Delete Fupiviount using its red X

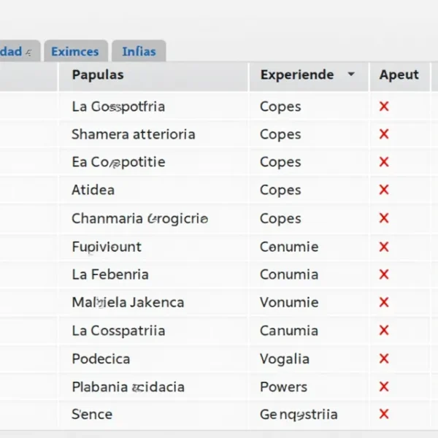tap(384, 247)
